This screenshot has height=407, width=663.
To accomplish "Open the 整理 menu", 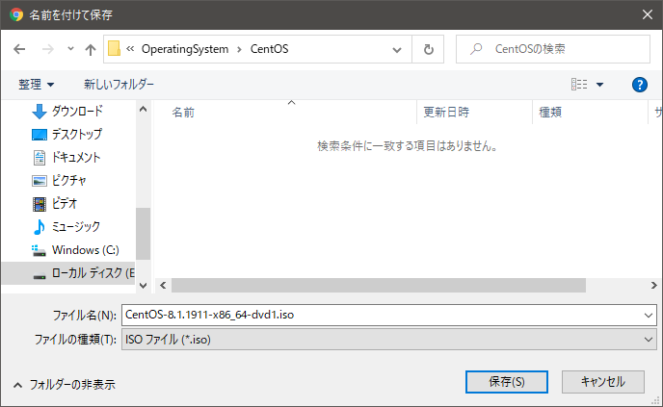I will [x=37, y=85].
